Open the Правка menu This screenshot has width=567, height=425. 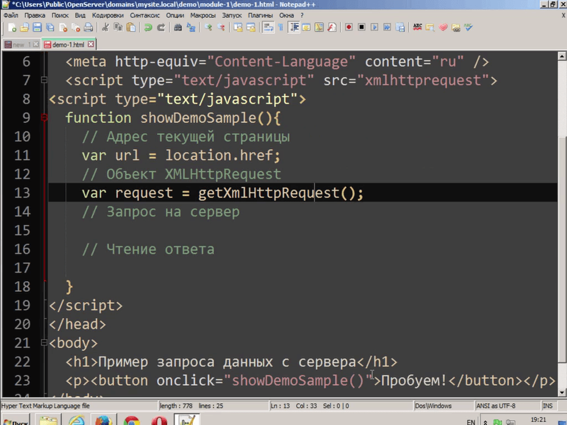35,15
